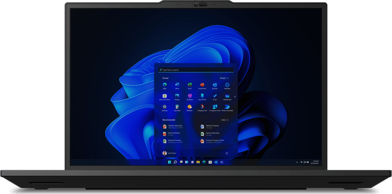The width and height of the screenshot is (392, 194).
Task: Launch the Photos app
Action: tap(177, 97)
